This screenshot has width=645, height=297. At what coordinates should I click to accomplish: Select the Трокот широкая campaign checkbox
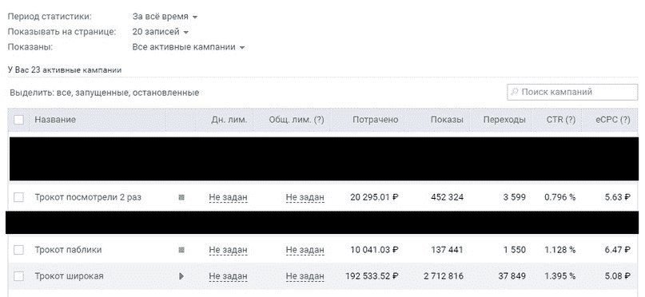point(19,276)
